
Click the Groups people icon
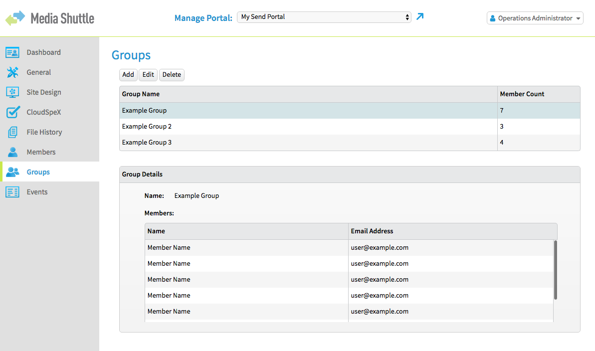pyautogui.click(x=12, y=172)
